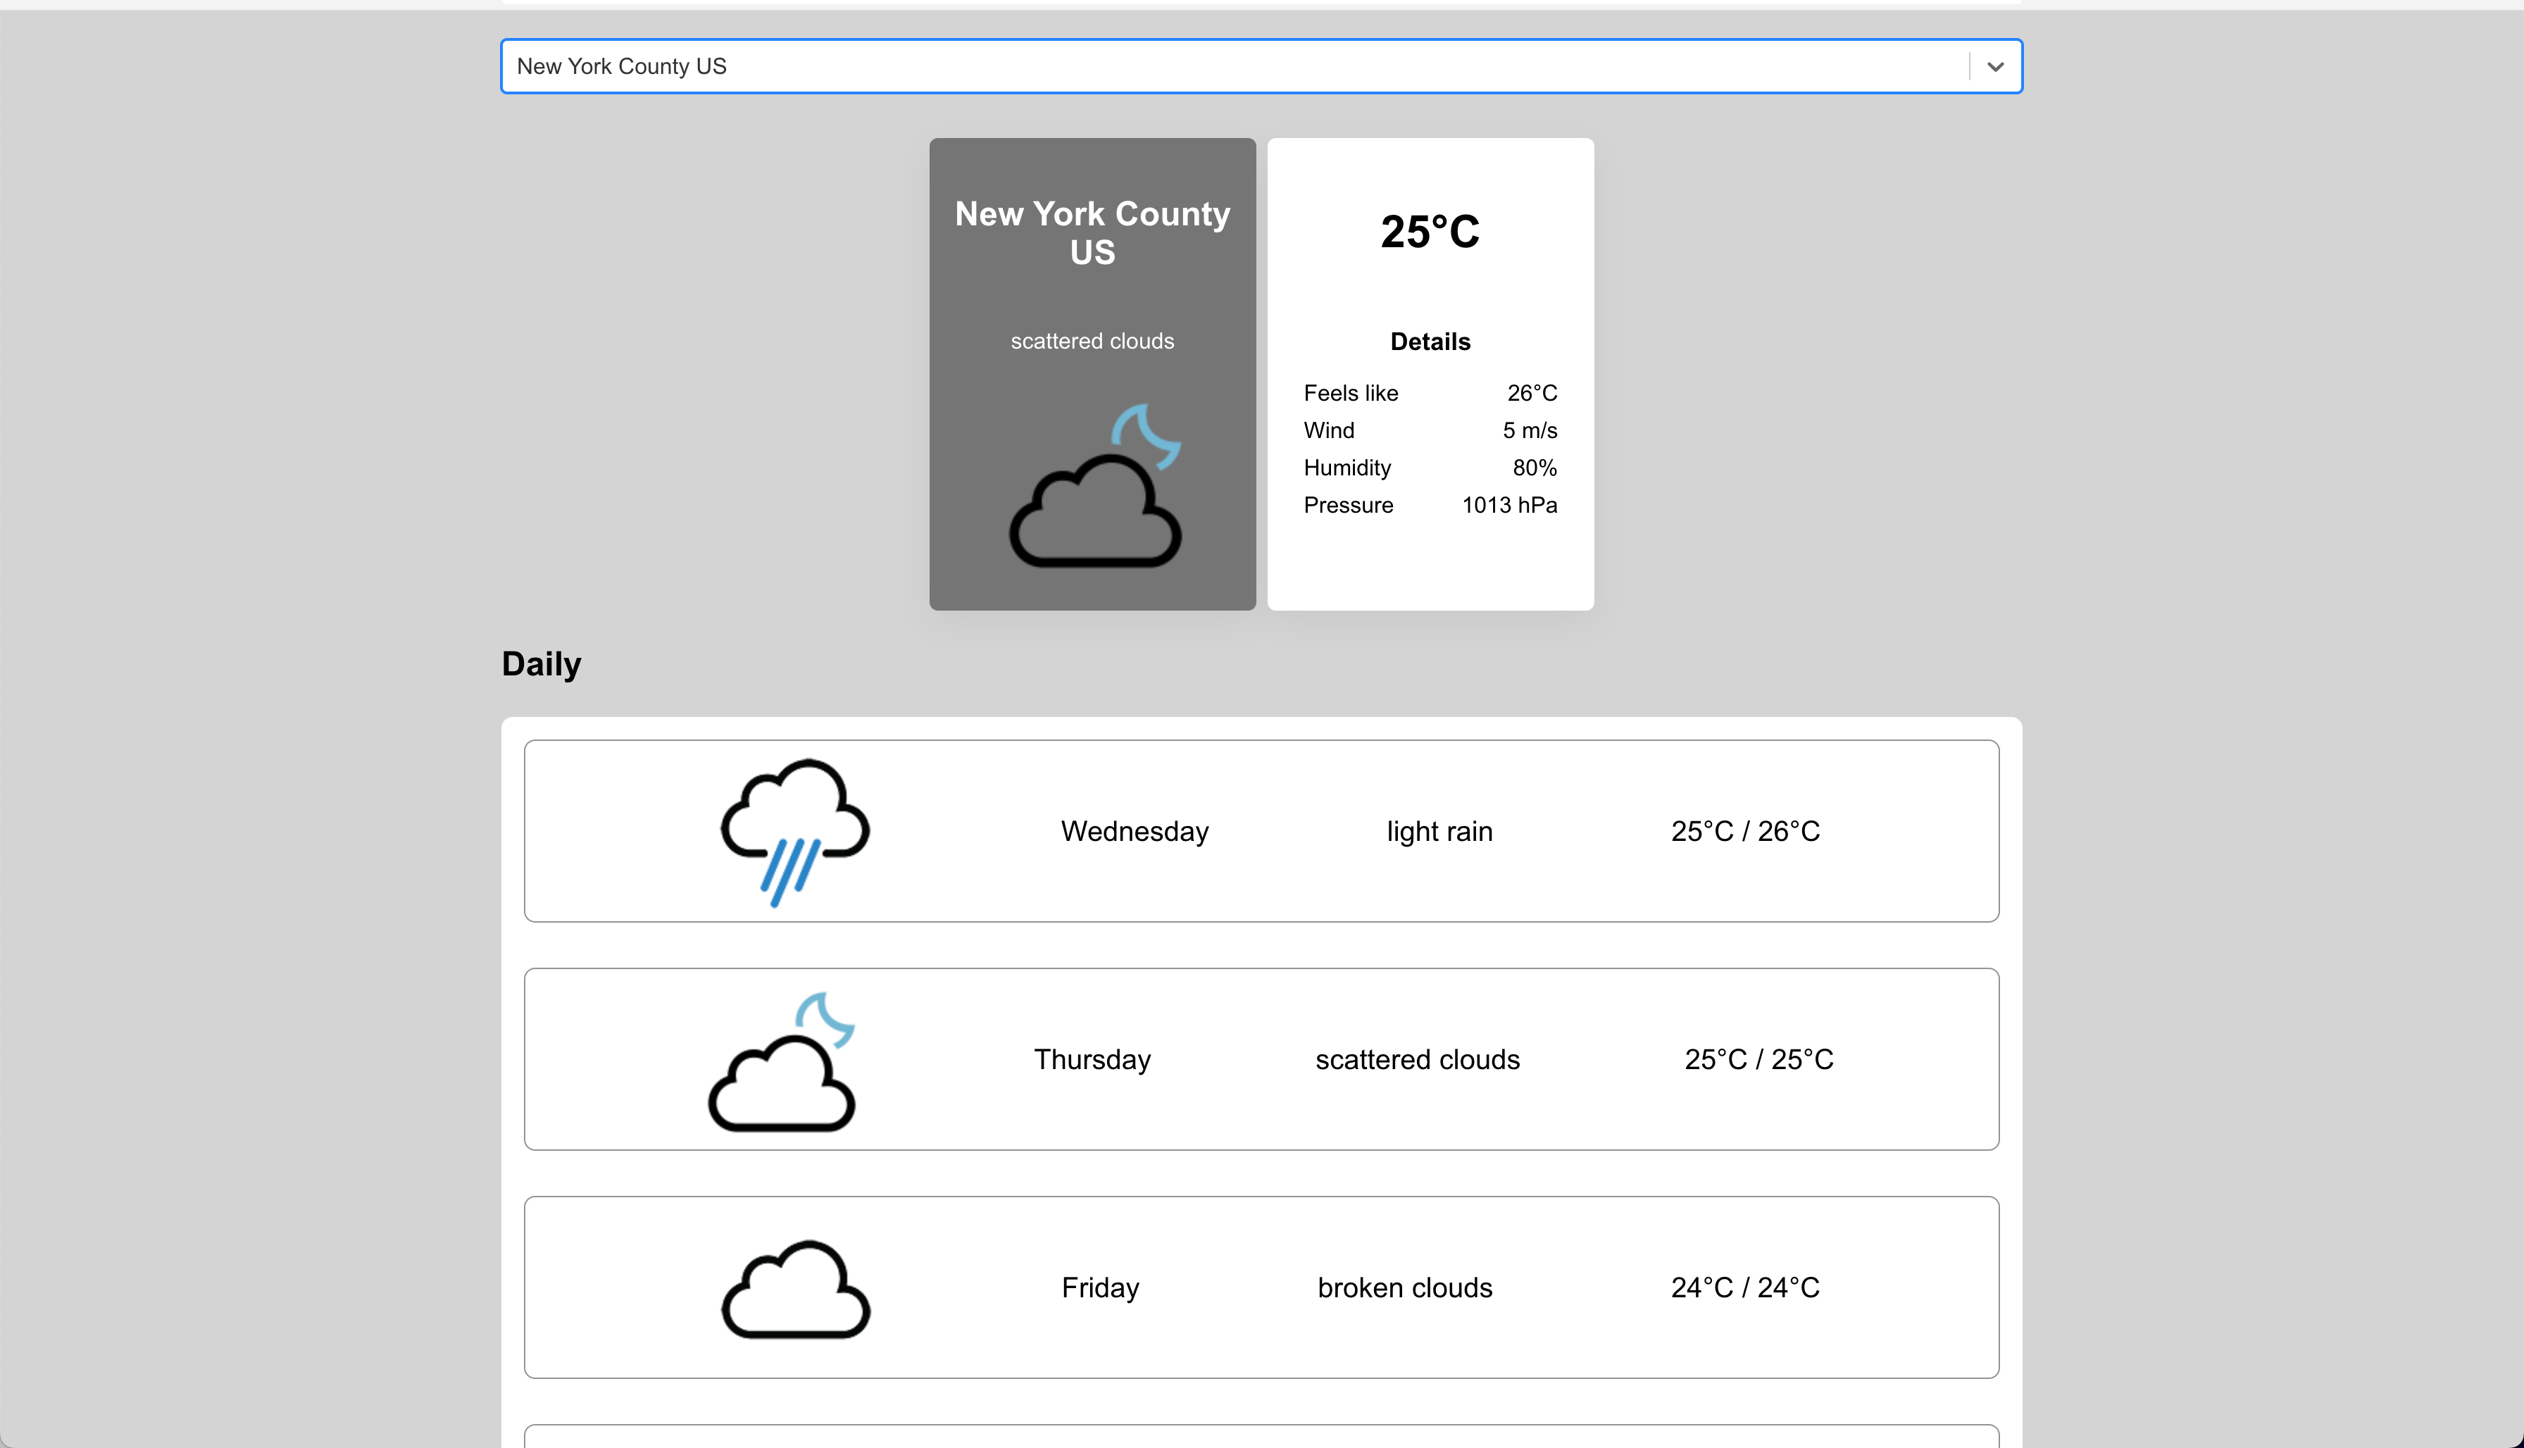Expand the Friday forecast row
This screenshot has height=1448, width=2524.
coord(1260,1288)
